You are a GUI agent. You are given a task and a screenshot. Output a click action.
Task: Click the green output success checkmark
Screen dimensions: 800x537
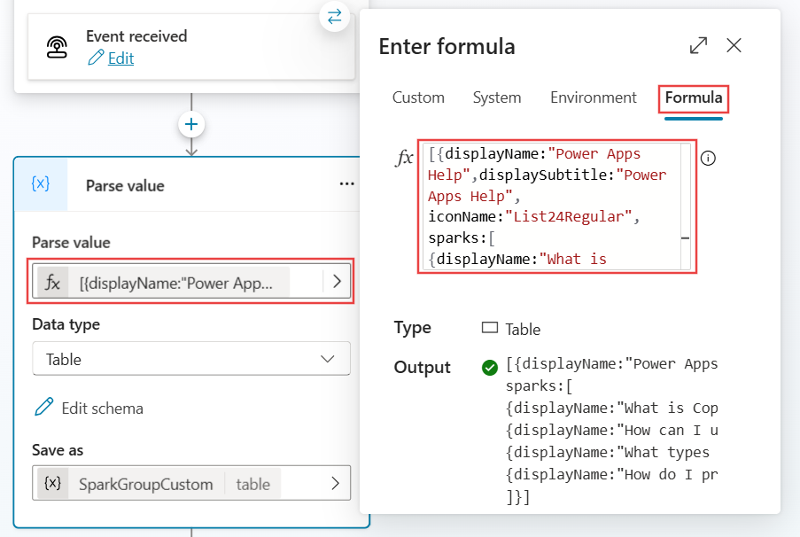490,367
